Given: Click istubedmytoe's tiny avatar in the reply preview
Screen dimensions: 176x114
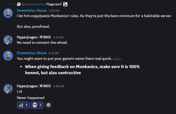Looking at the screenshot, I should pyautogui.click(x=19, y=4).
